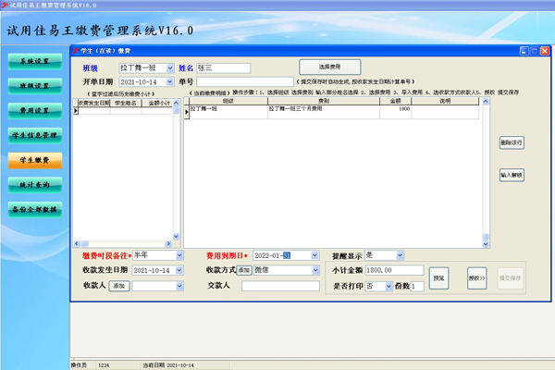Screen dimensions: 555x370
Task: Open the 统计查询 sidebar menu
Action: pyautogui.click(x=35, y=185)
